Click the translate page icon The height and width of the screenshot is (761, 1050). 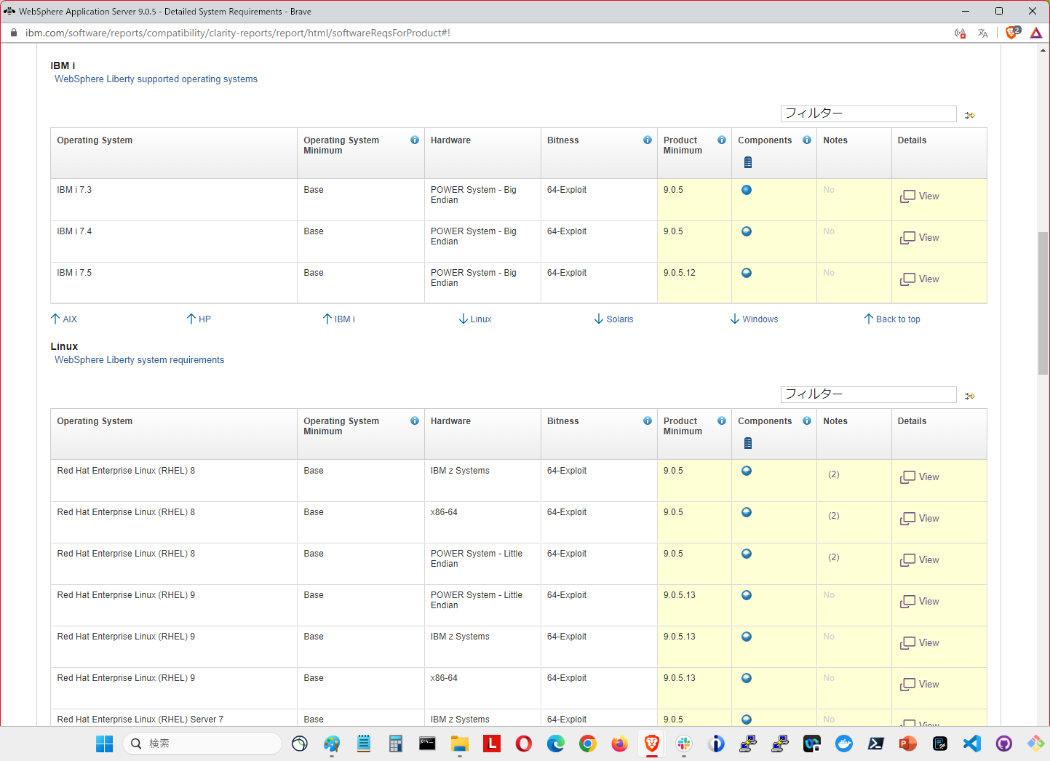983,33
